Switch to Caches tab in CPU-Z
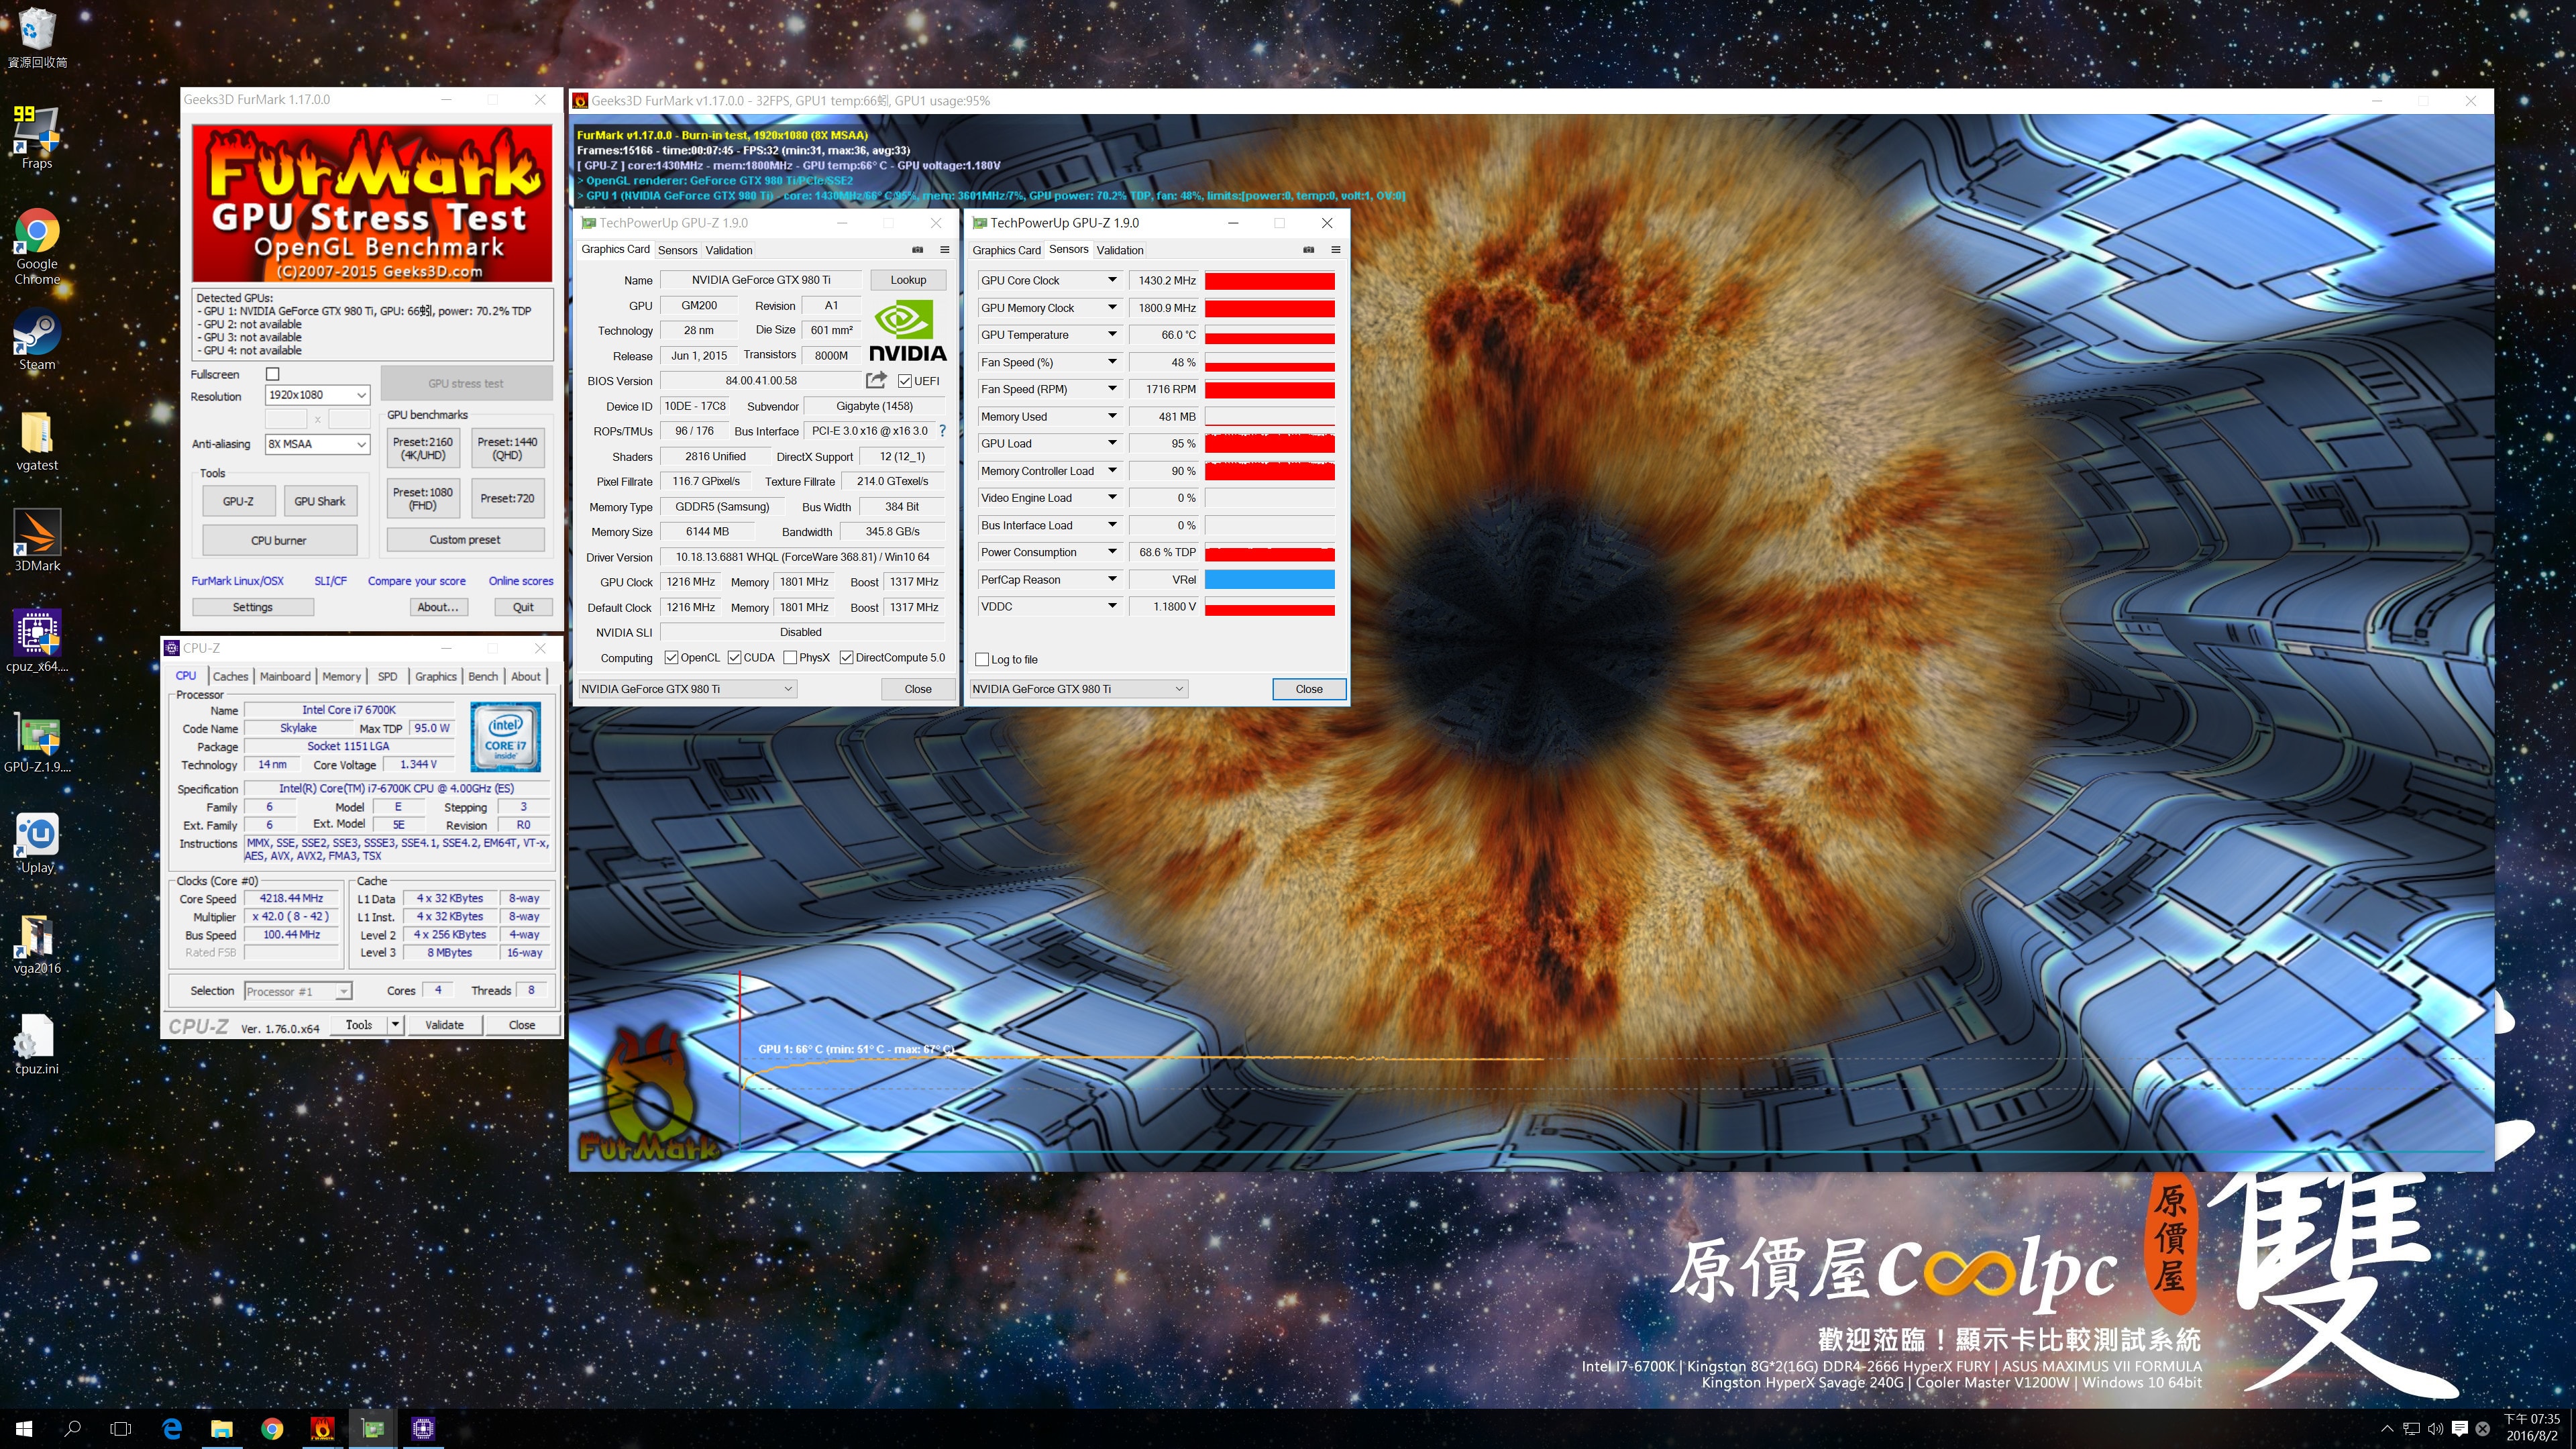This screenshot has width=2576, height=1449. tap(230, 676)
